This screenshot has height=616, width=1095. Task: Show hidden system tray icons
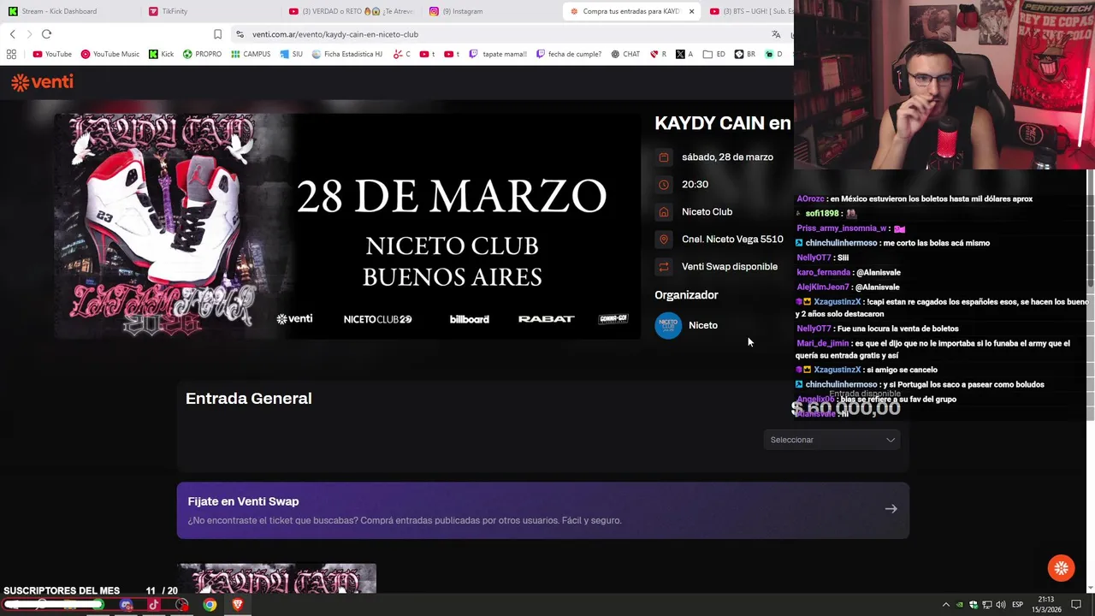pos(945,605)
